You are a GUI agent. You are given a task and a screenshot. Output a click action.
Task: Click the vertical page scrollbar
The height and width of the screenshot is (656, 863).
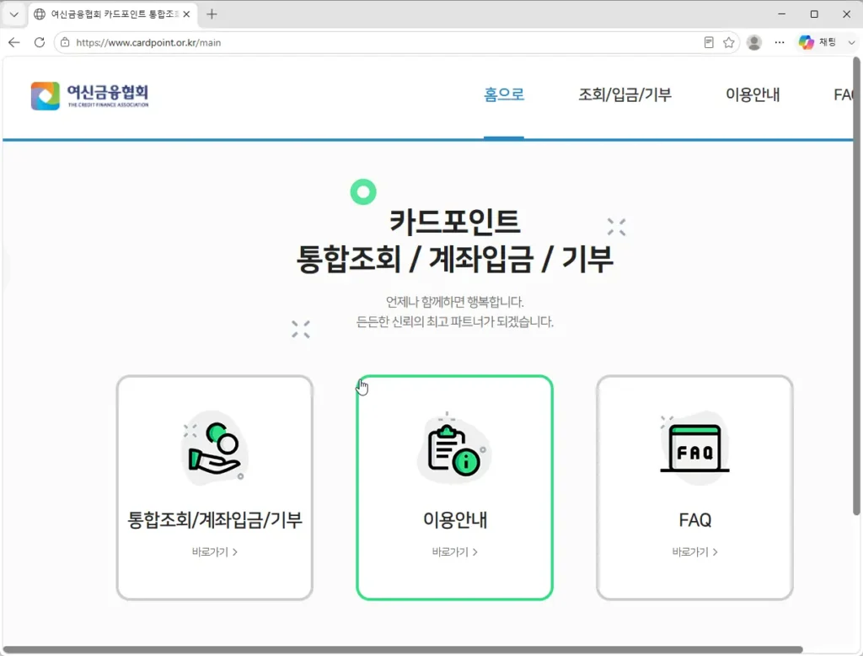click(856, 287)
